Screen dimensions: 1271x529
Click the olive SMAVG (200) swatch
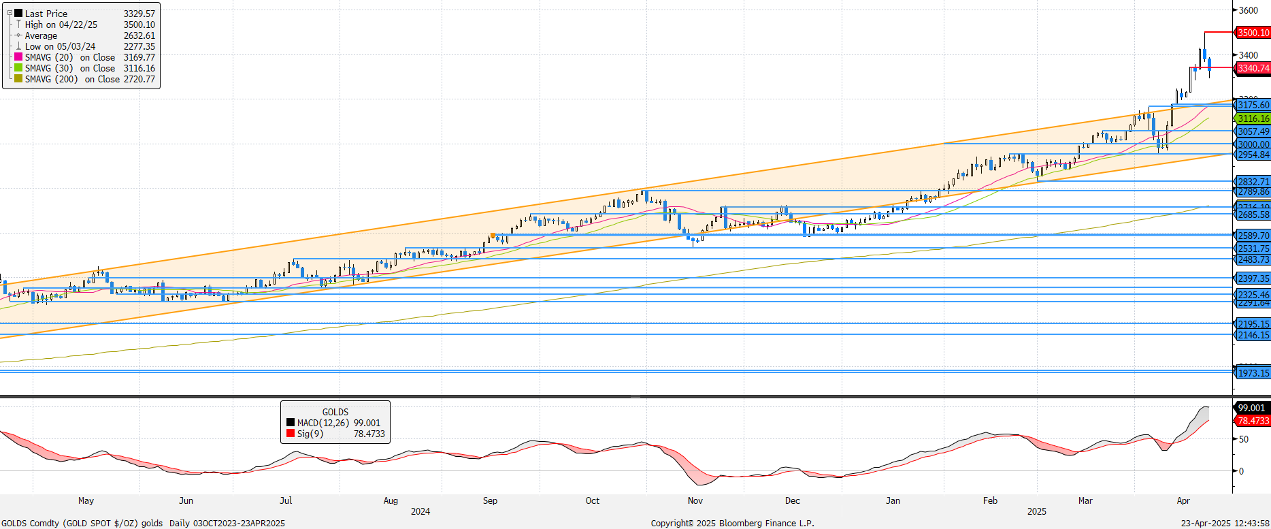point(18,79)
